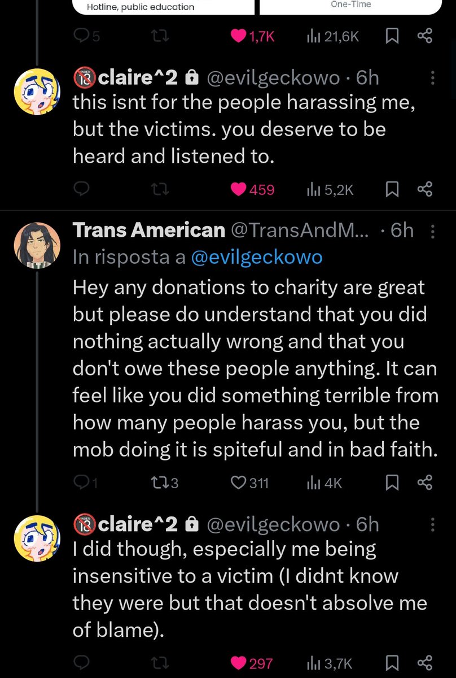Bookmark the tweet with 4K views
456x678 pixels.
coord(392,483)
